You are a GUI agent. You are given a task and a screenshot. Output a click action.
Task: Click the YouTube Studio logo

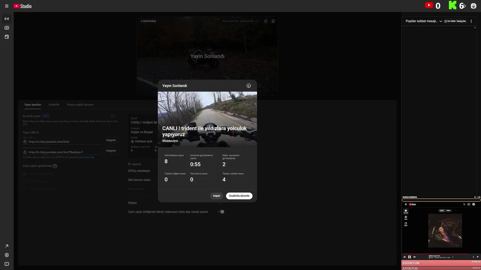[23, 6]
